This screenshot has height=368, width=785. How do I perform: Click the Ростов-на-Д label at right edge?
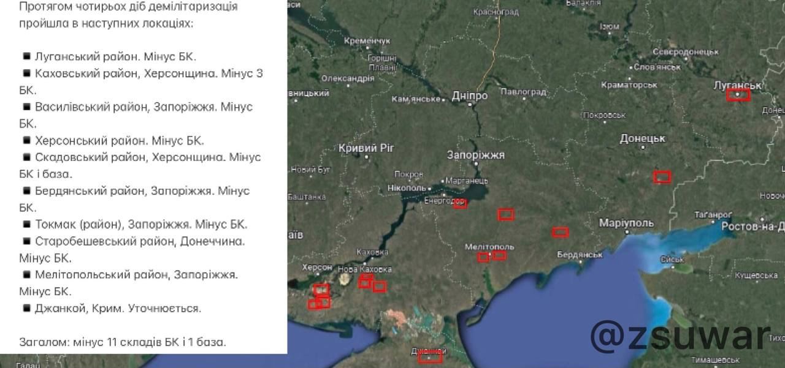752,227
